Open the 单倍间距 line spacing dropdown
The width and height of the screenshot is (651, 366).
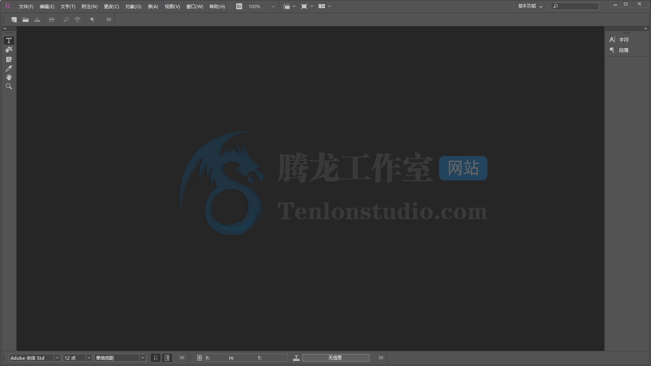pyautogui.click(x=143, y=358)
